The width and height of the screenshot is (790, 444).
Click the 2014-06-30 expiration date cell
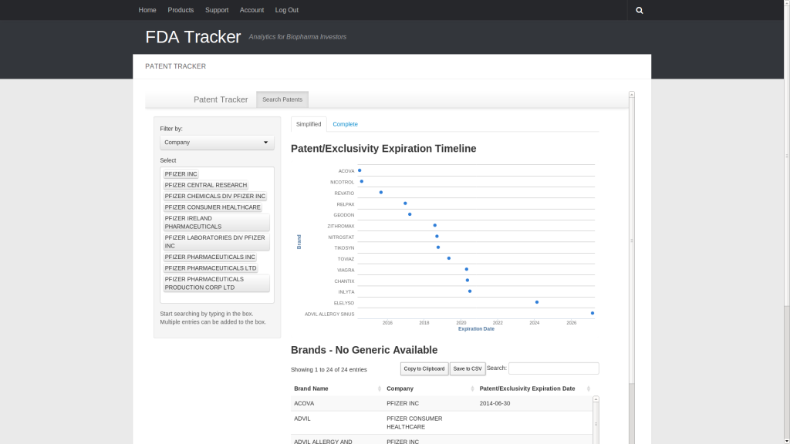534,403
